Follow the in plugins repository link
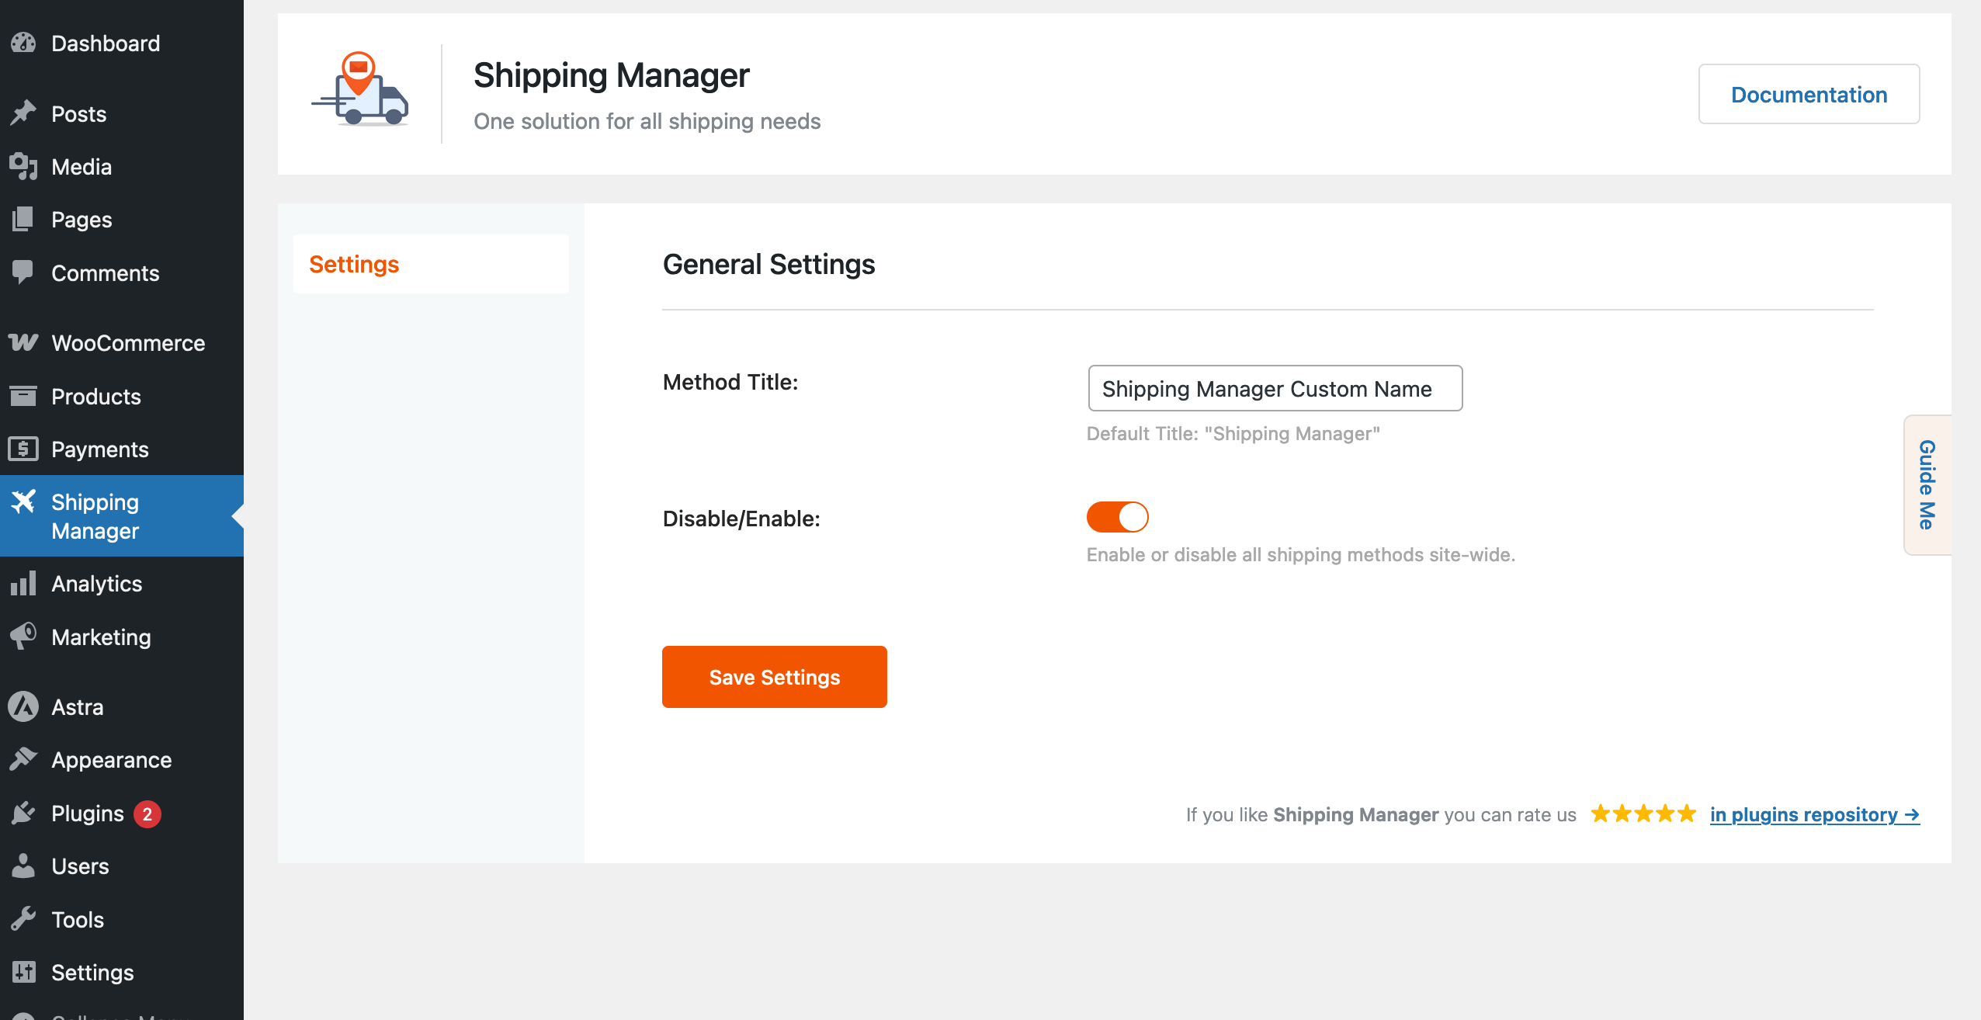Image resolution: width=1981 pixels, height=1020 pixels. (1815, 814)
